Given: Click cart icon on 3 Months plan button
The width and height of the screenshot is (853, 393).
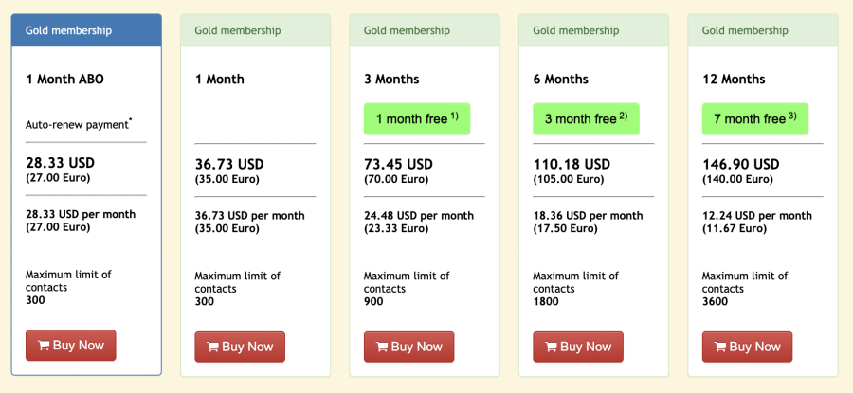Looking at the screenshot, I should click(x=382, y=347).
